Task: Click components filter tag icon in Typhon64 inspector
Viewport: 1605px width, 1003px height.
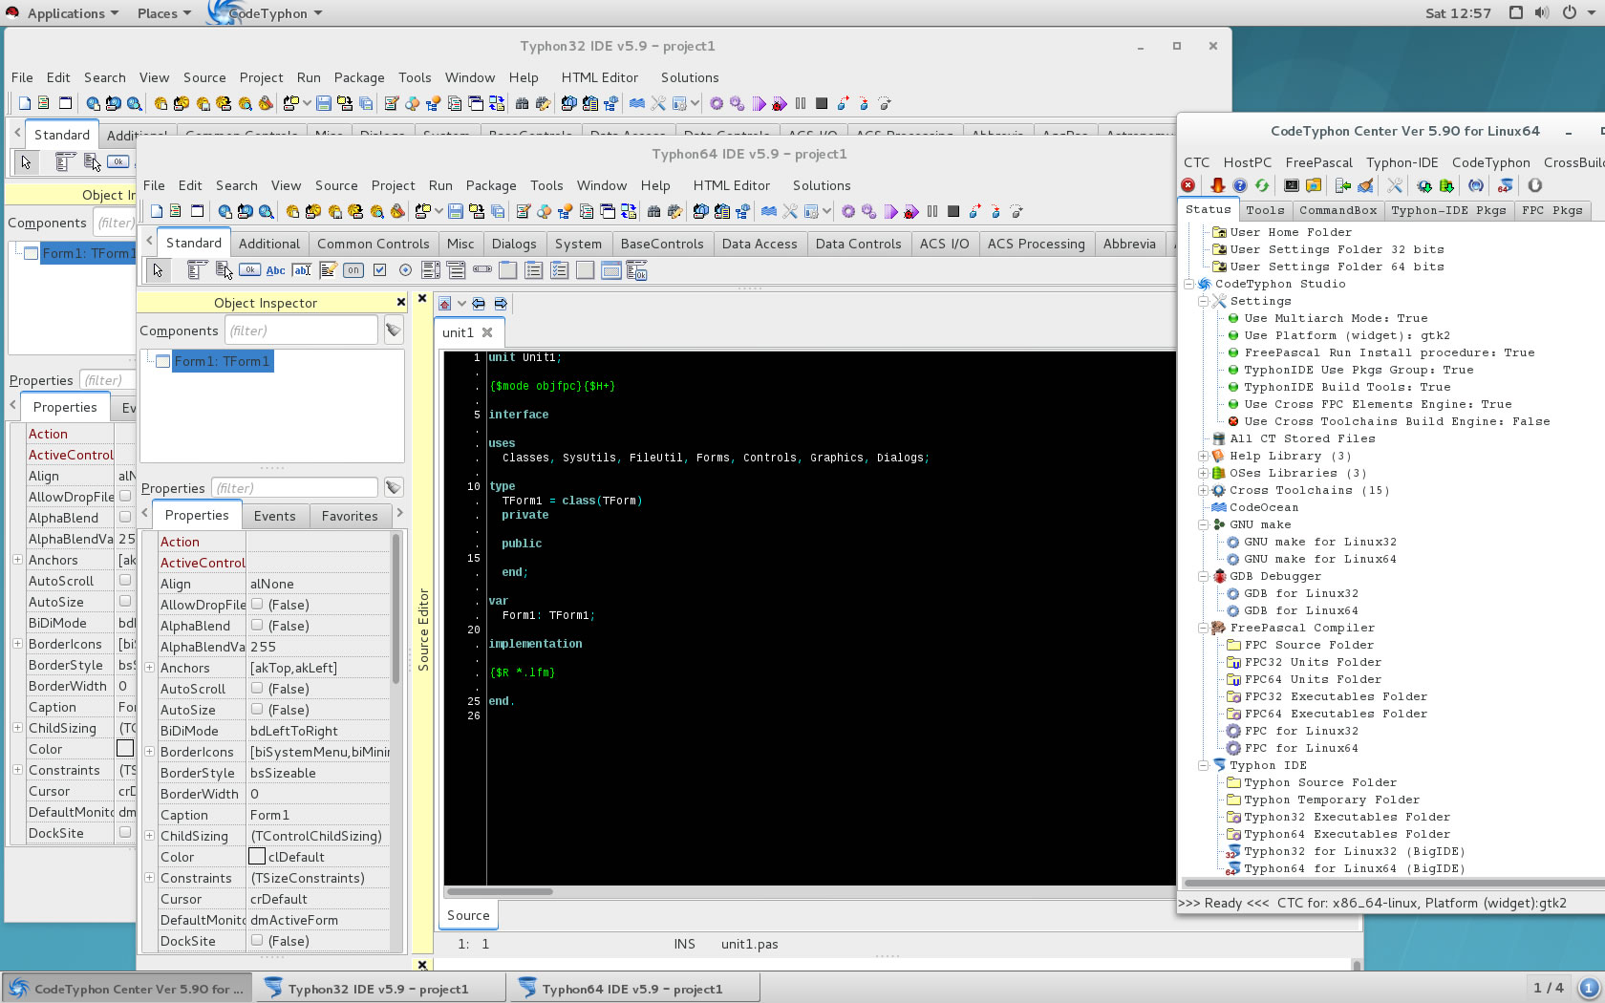Action: (393, 331)
